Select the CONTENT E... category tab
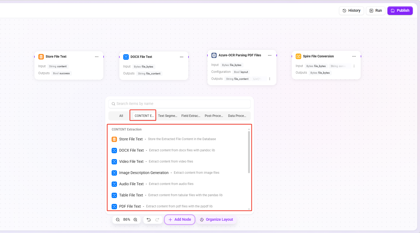 [144, 116]
